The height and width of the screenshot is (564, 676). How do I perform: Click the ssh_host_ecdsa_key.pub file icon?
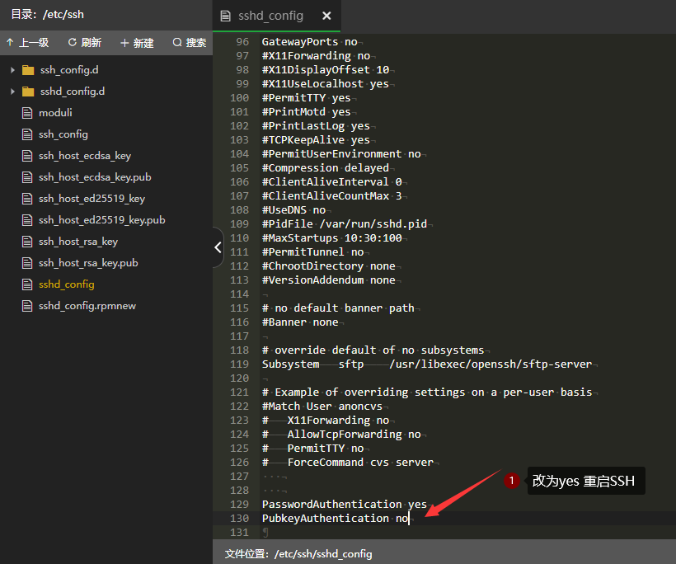27,177
